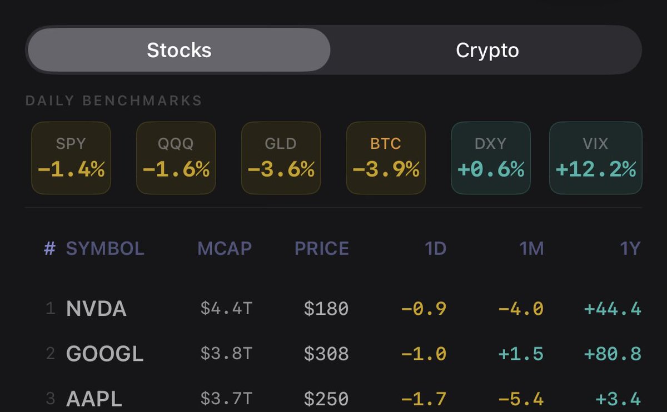Sort by 1Y performance header

[630, 249]
